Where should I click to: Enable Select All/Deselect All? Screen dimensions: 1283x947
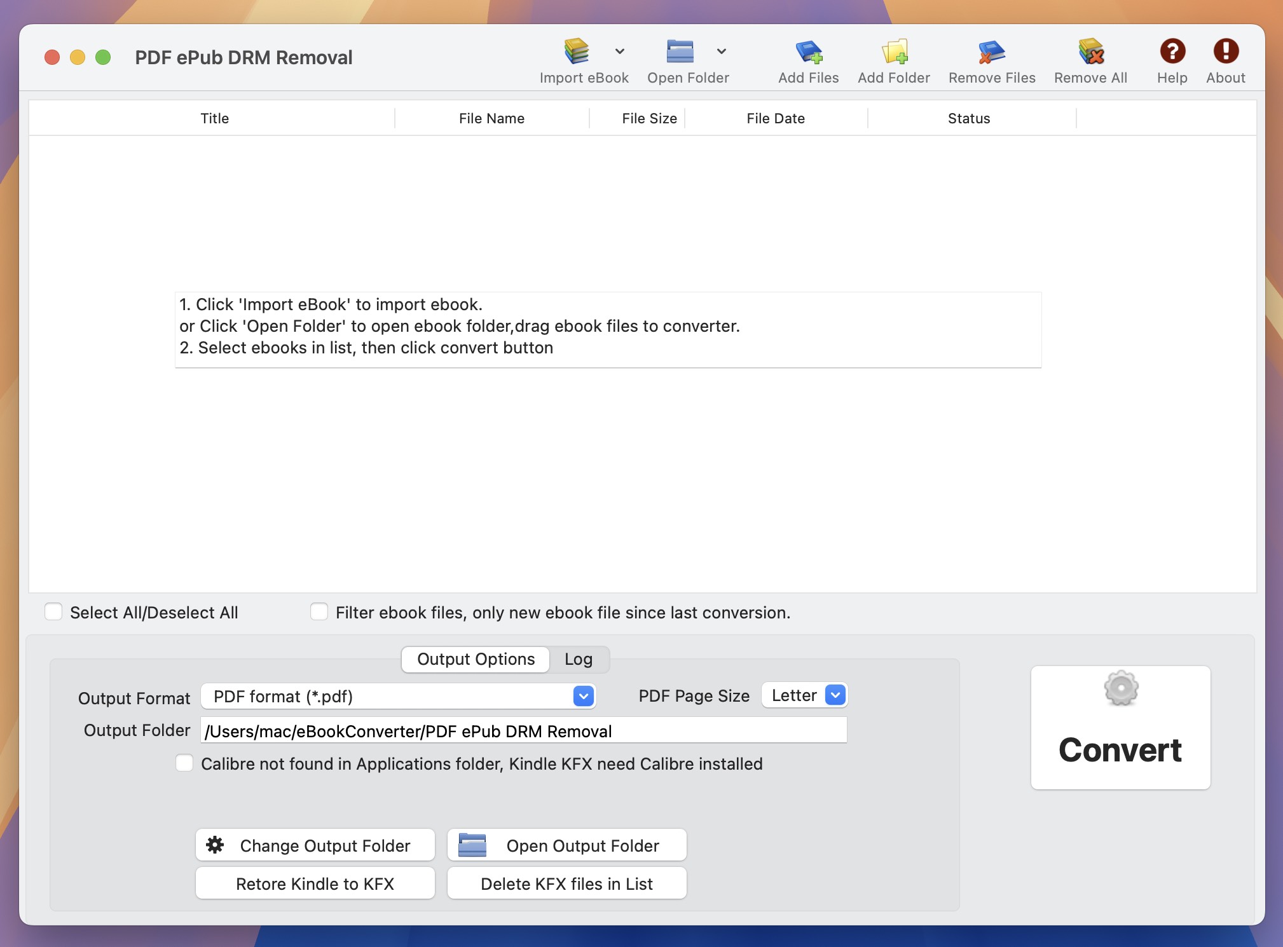tap(54, 611)
